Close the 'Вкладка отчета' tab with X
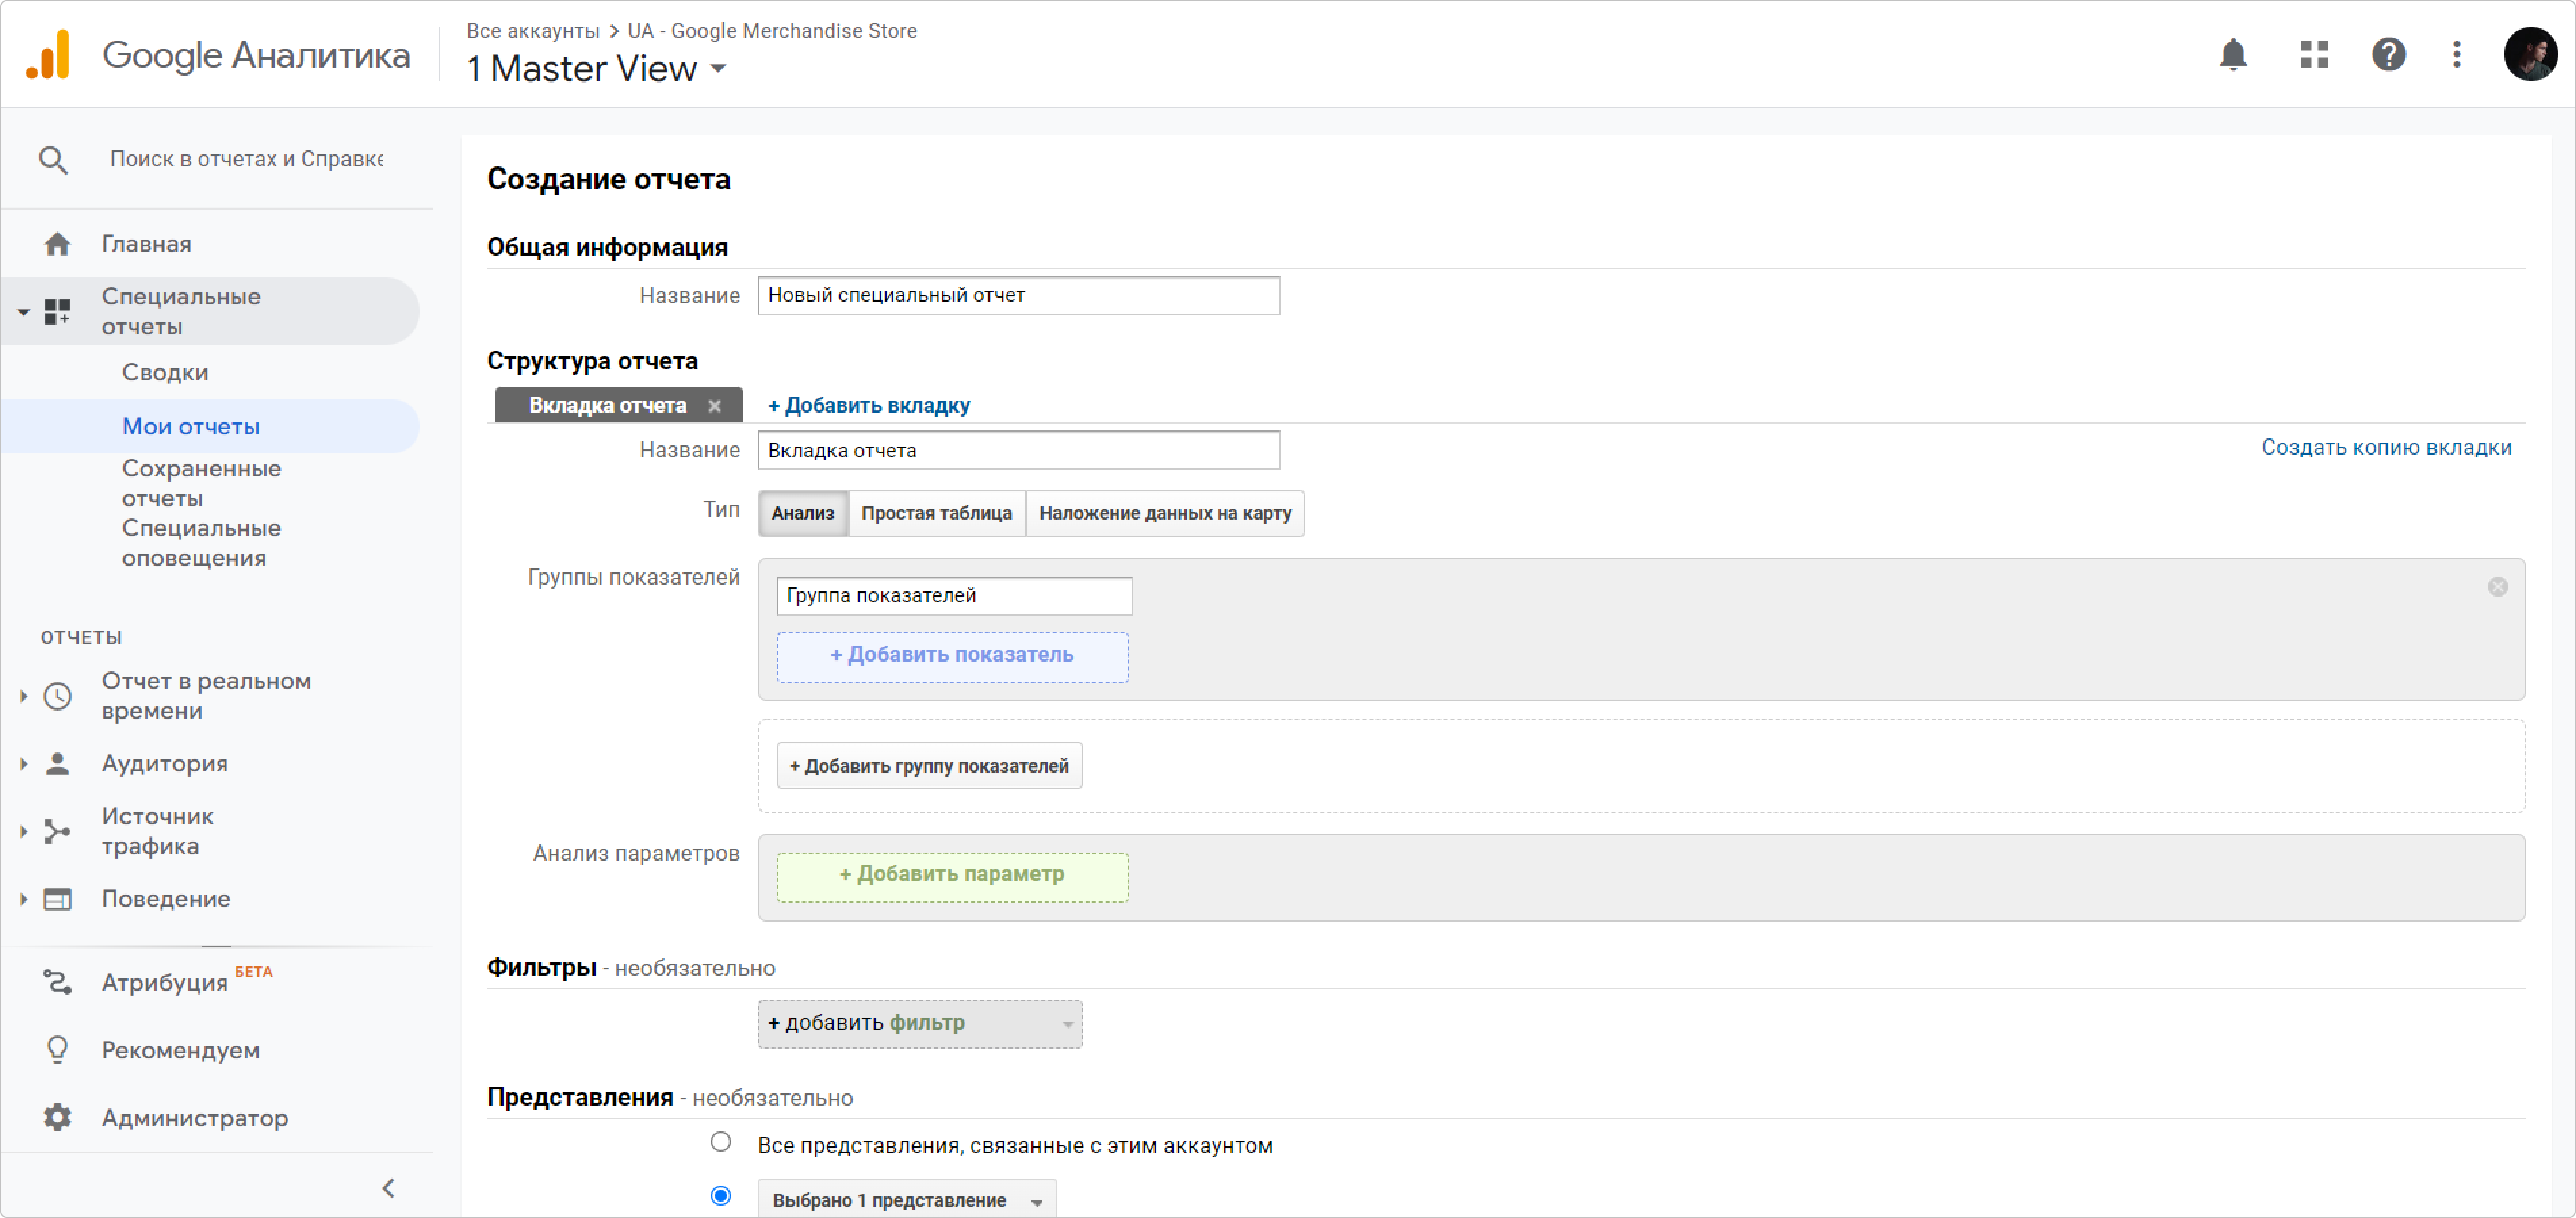The width and height of the screenshot is (2576, 1218). pyautogui.click(x=714, y=406)
